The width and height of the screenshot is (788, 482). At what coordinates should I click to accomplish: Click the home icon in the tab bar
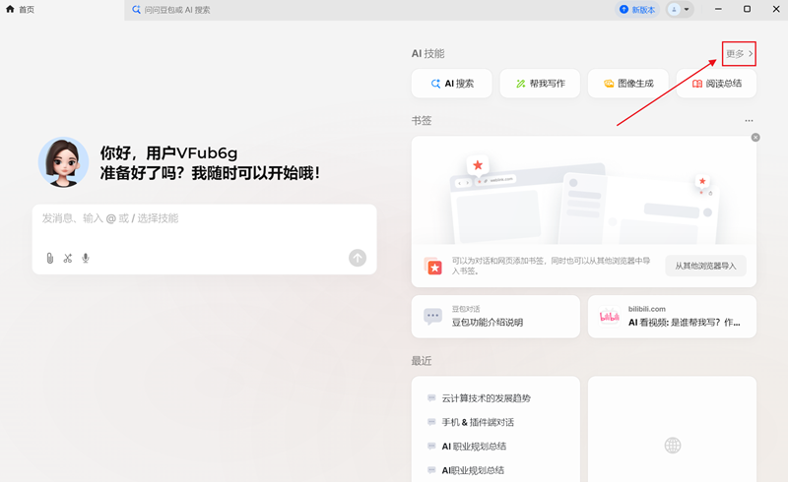click(x=10, y=9)
